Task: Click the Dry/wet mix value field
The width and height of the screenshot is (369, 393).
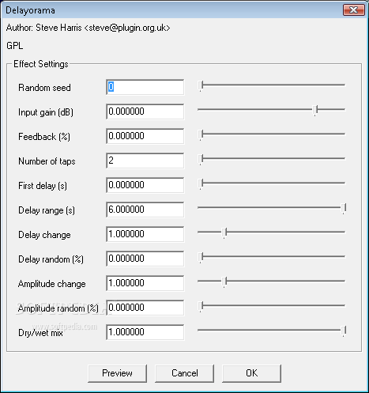Action: point(145,332)
